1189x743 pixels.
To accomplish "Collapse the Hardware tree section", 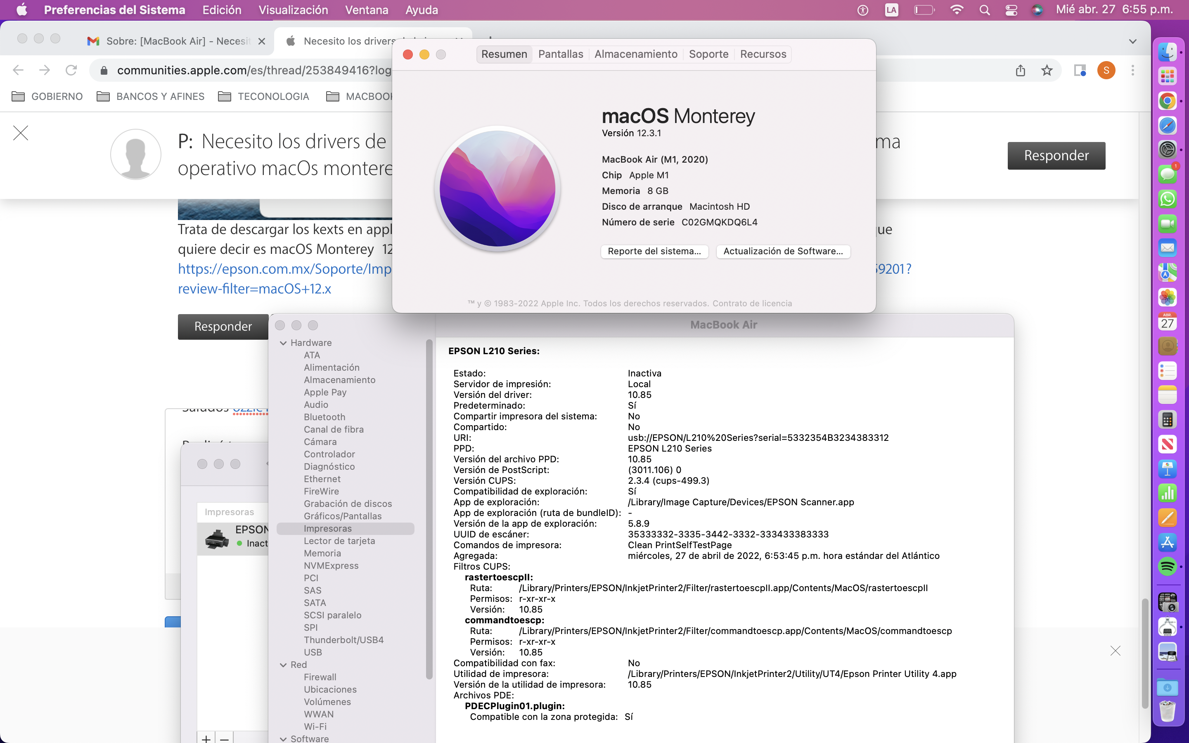I will click(x=283, y=343).
